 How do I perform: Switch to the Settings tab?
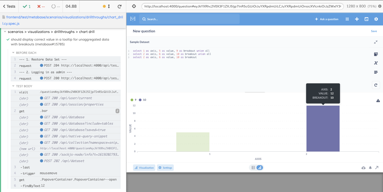(165, 167)
